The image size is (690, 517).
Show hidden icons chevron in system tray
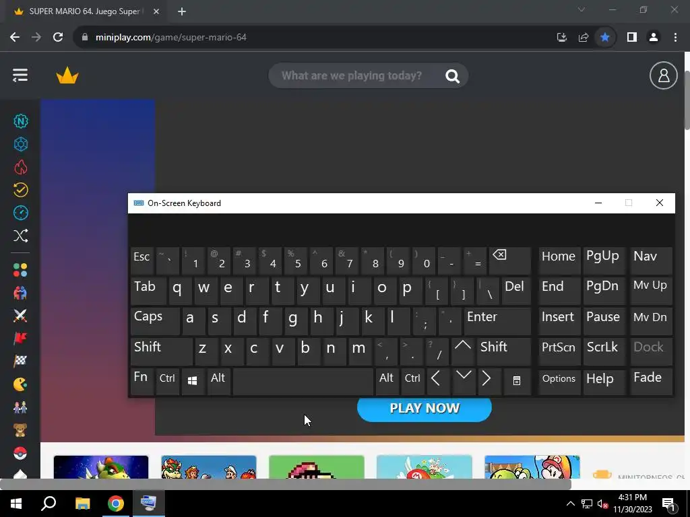point(570,504)
